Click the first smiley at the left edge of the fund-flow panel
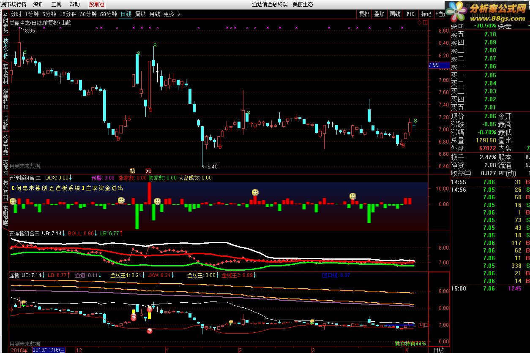Screen dimensions: 530x353 13,201
